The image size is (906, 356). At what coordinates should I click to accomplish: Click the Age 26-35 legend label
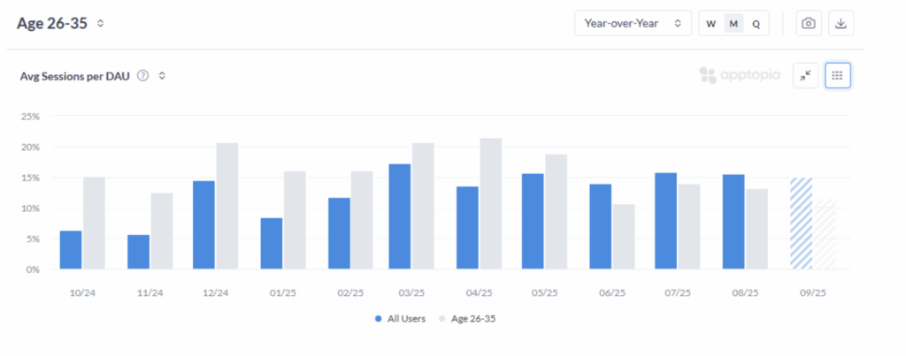tap(475, 318)
